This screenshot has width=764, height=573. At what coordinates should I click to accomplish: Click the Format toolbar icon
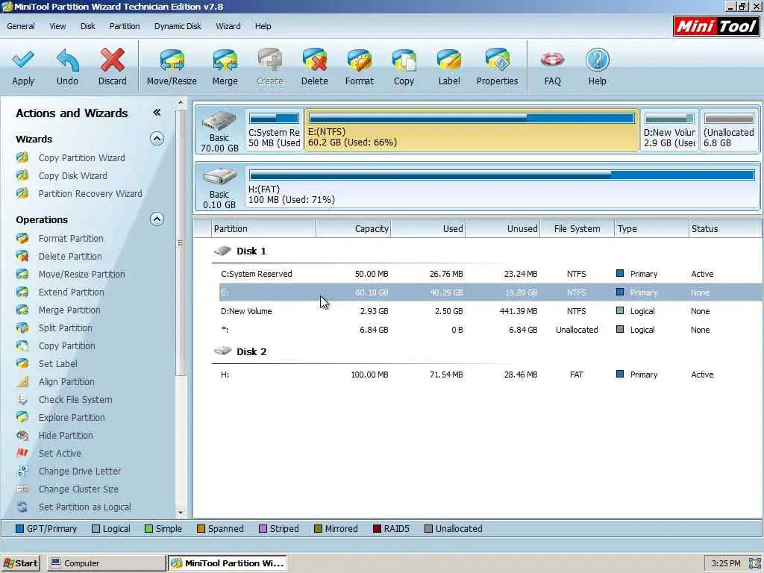pyautogui.click(x=359, y=60)
